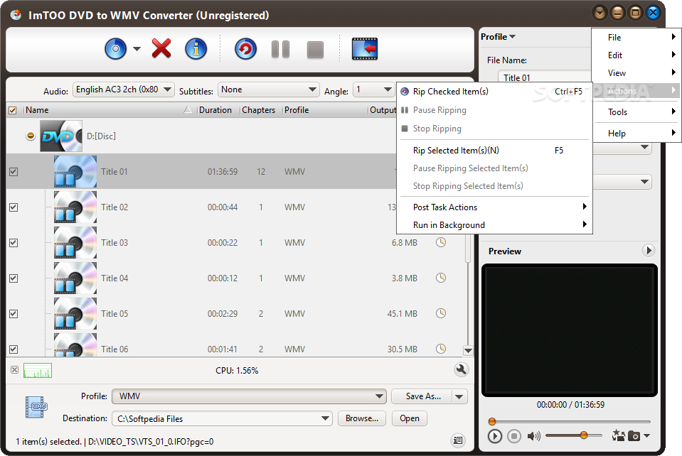The width and height of the screenshot is (682, 456).
Task: Click the clock icon in Title 04 row
Action: click(441, 278)
